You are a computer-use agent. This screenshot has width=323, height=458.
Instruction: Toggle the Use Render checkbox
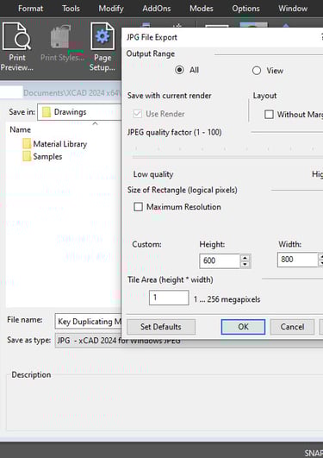pos(138,114)
